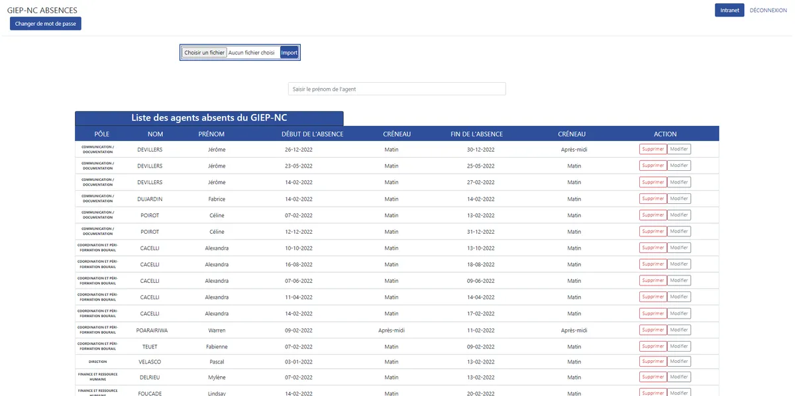795x396 pixels.
Task: Select the first-name cell Mylène
Action: click(x=217, y=377)
